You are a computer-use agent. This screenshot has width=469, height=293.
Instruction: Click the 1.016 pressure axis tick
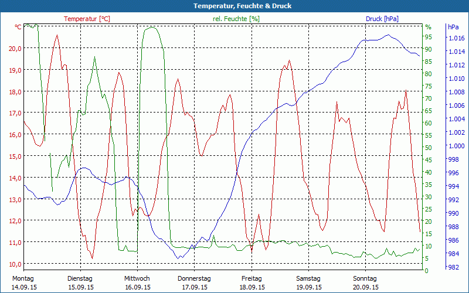pyautogui.click(x=456, y=39)
